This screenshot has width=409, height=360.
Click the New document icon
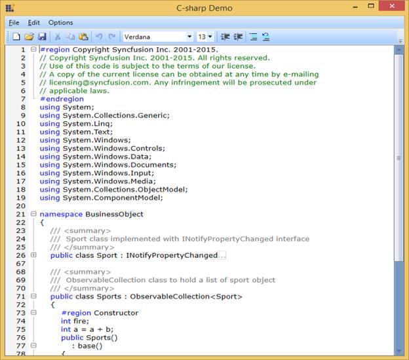(x=16, y=37)
